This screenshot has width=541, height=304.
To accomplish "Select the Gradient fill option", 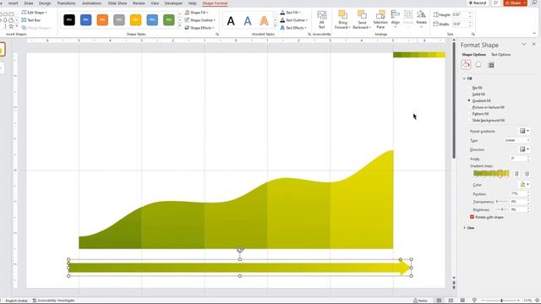I will click(479, 100).
